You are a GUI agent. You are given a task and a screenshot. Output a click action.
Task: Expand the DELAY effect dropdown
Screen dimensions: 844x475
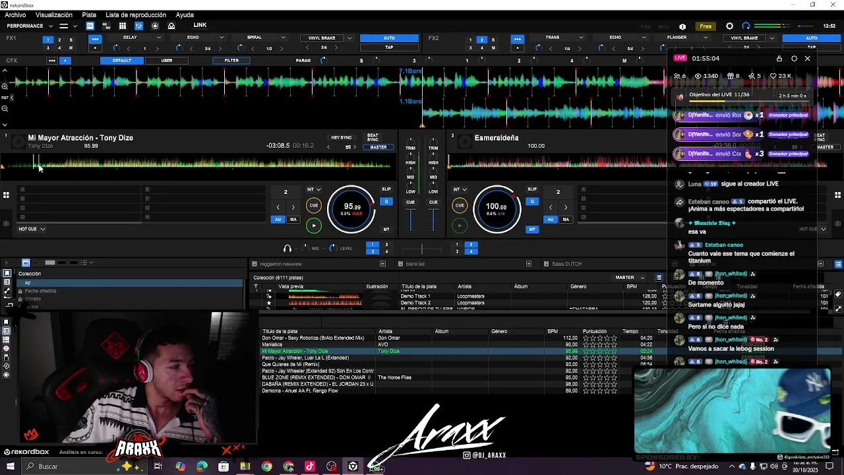click(159, 38)
